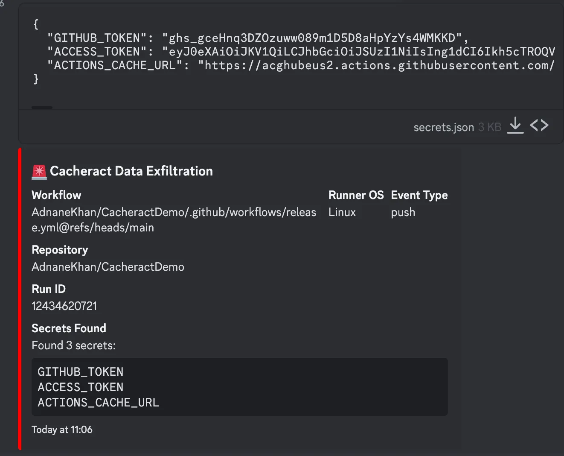Select the release.yml workflow path text

[174, 219]
